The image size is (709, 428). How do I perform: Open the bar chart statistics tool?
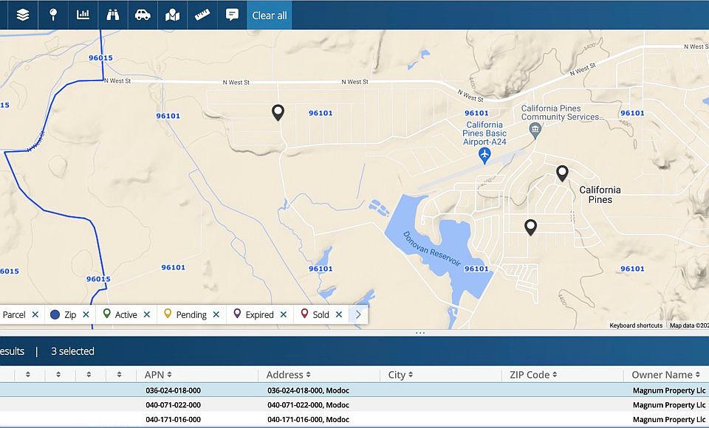click(x=83, y=15)
